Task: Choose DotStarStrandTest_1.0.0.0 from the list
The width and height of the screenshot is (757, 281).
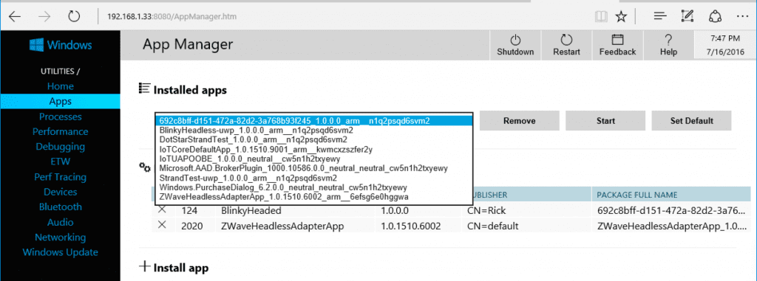Action: (313, 140)
